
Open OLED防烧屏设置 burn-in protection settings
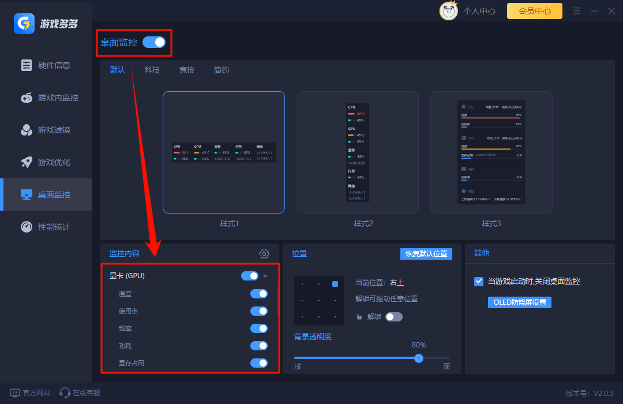(519, 302)
